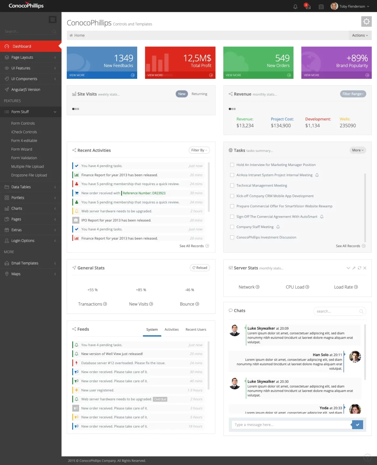Viewport: 377px width, 465px height.
Task: Click See All Records under Recent Activities
Action: coord(194,246)
